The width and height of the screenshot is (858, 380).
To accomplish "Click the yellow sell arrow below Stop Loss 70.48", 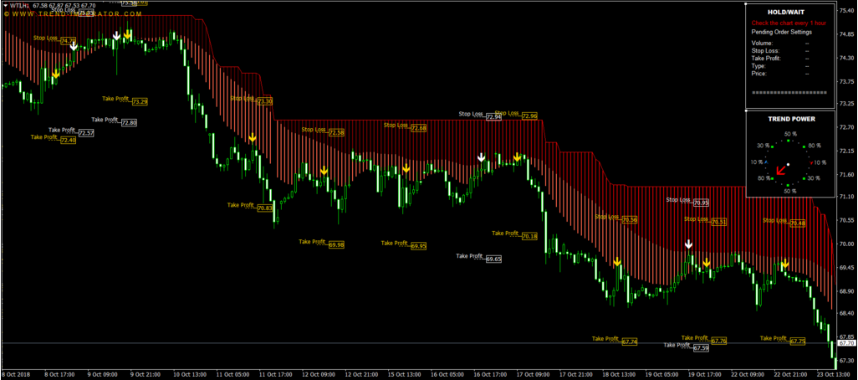I will (784, 264).
